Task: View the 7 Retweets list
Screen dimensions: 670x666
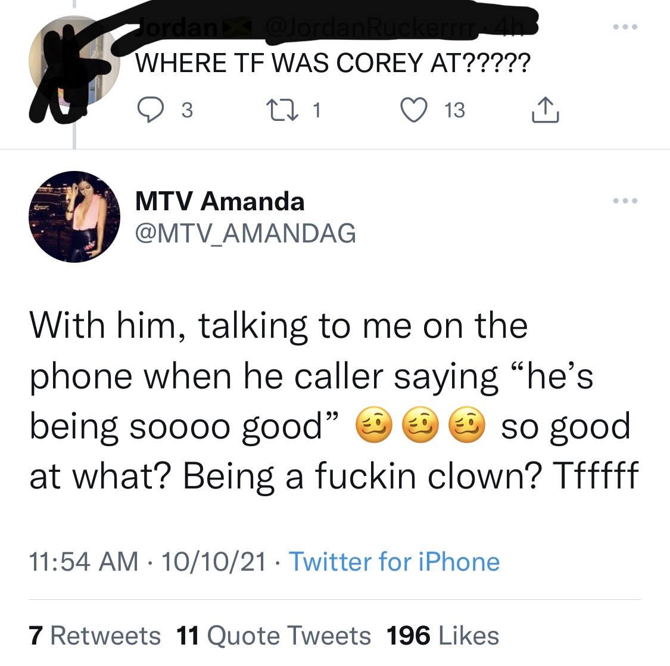Action: coord(95,636)
